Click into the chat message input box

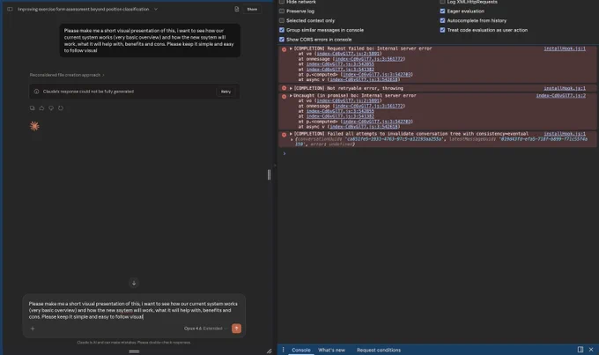133,310
